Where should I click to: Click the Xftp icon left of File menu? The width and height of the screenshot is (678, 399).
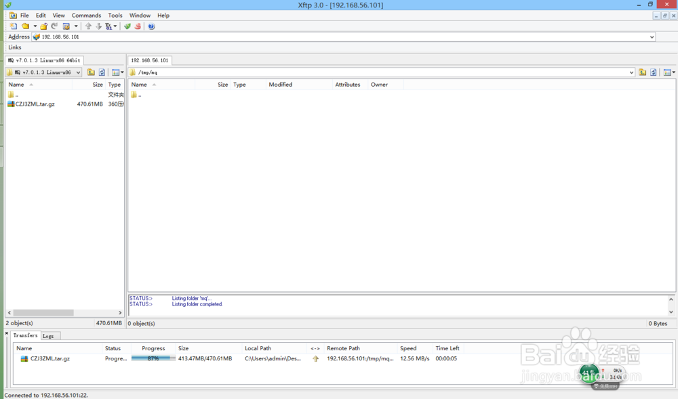coord(13,15)
